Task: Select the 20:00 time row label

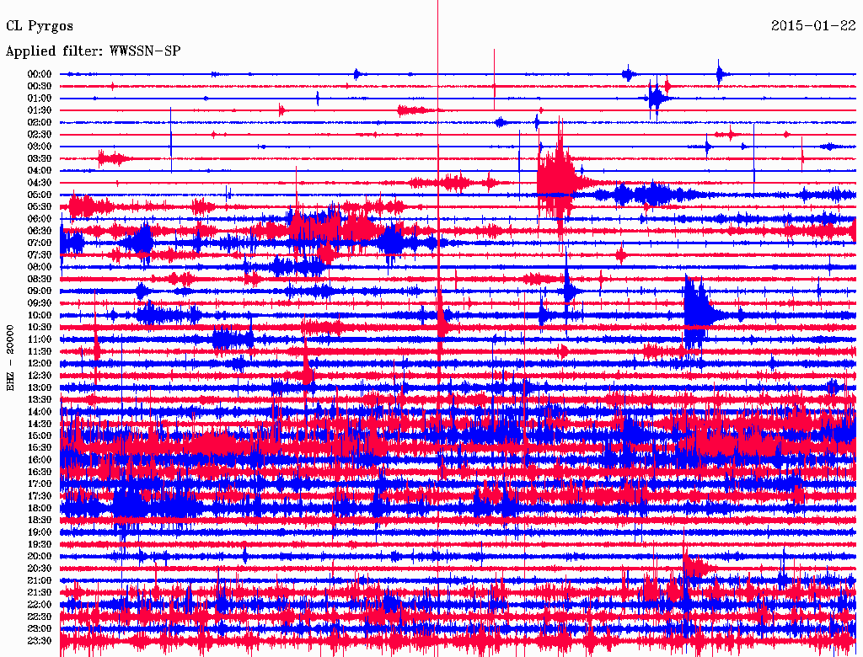Action: coord(40,557)
